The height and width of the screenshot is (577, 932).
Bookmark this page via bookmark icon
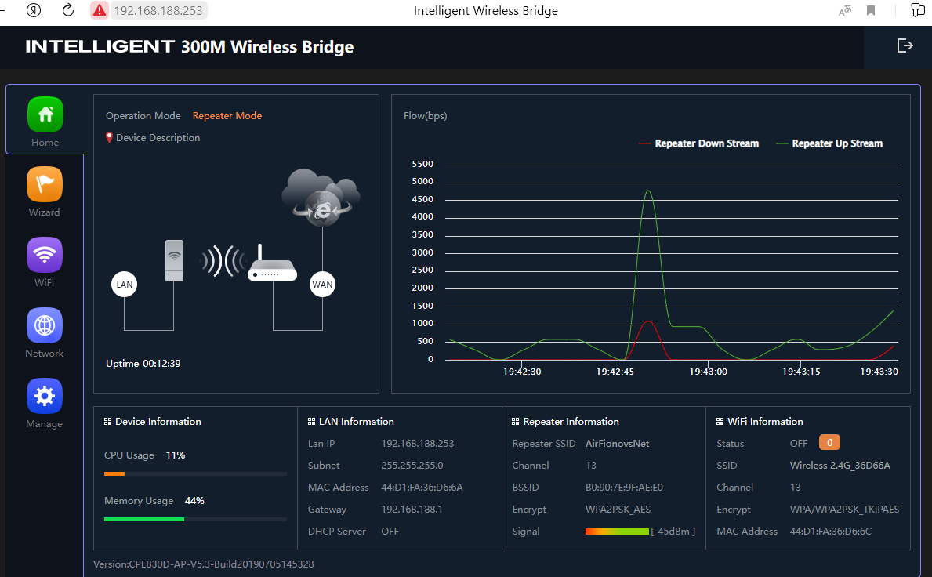[x=871, y=11]
